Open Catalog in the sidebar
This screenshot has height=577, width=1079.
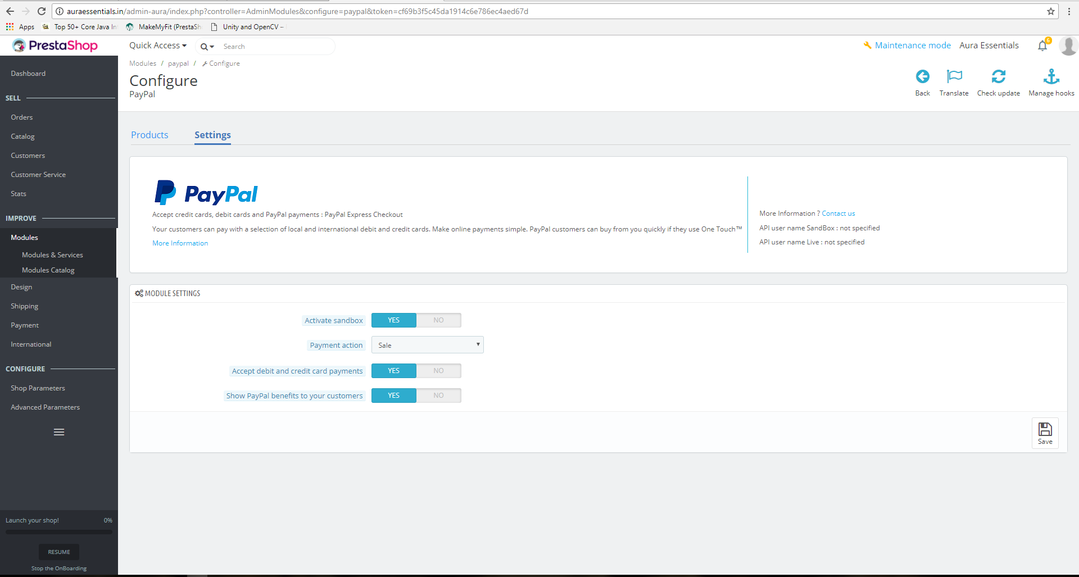click(x=22, y=137)
